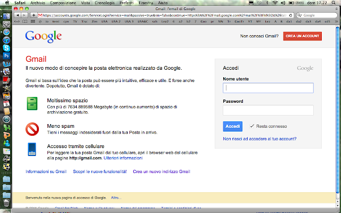Open iTunes from the Dock
Image resolution: width=341 pixels, height=213 pixels.
(6, 40)
